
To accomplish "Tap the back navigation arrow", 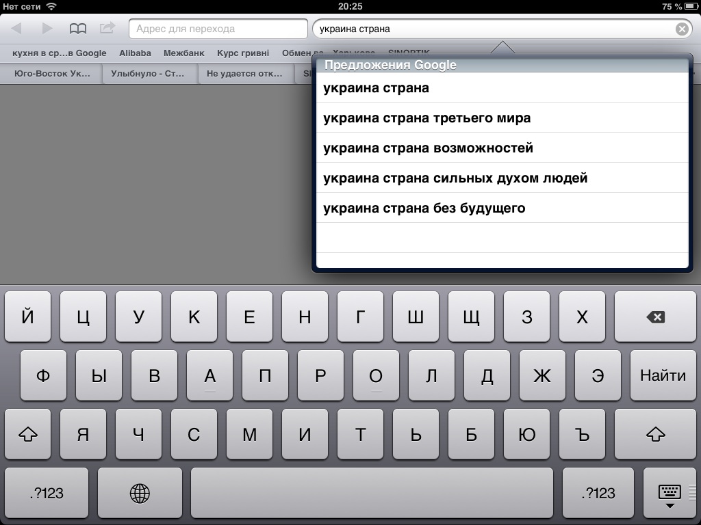I will point(16,29).
